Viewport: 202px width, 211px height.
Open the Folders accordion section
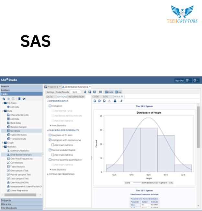coord(21,90)
